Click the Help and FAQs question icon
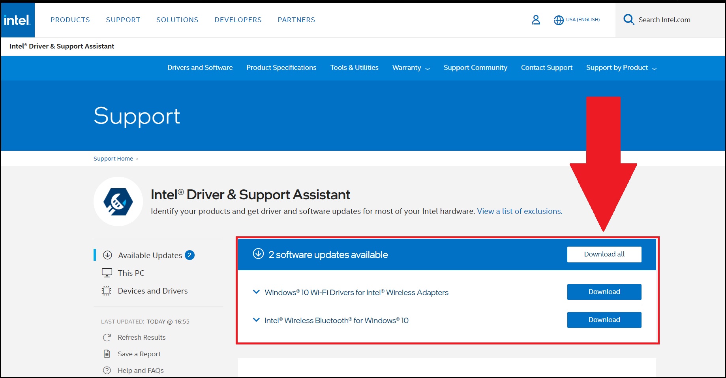This screenshot has width=726, height=378. 107,371
